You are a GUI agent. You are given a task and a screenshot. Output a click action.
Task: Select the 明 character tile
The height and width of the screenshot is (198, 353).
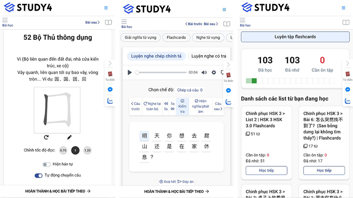pos(144,136)
